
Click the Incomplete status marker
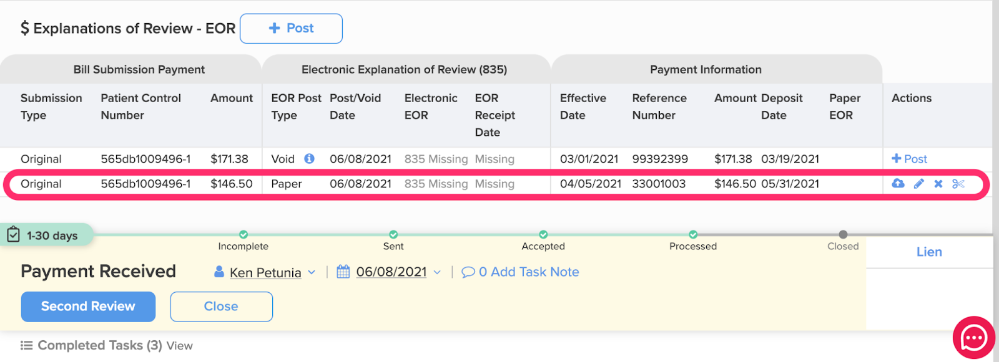coord(244,235)
